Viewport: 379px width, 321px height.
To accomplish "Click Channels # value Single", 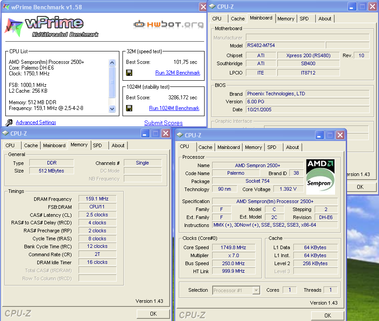I will pyautogui.click(x=142, y=163).
